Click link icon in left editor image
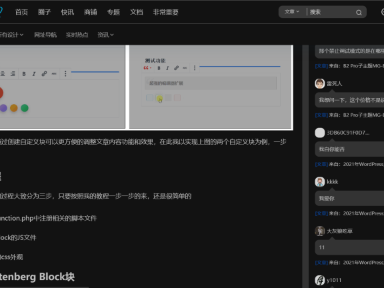The height and width of the screenshot is (288, 384). 44,73
